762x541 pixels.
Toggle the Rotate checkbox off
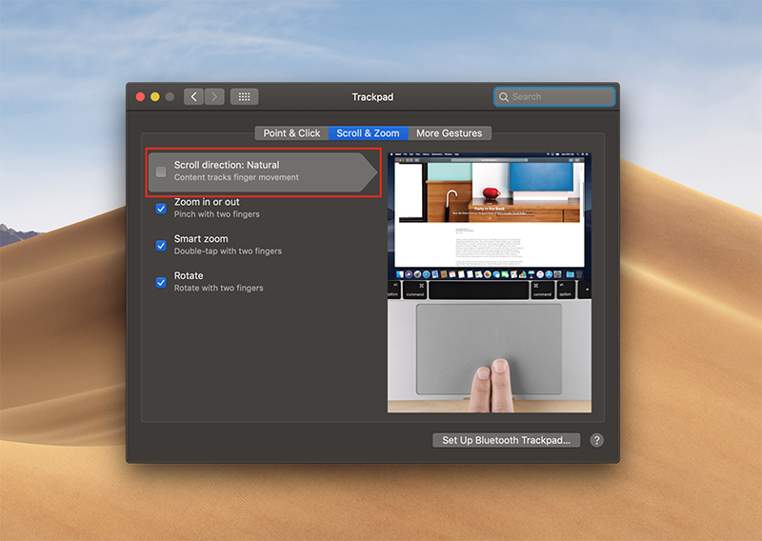[161, 282]
